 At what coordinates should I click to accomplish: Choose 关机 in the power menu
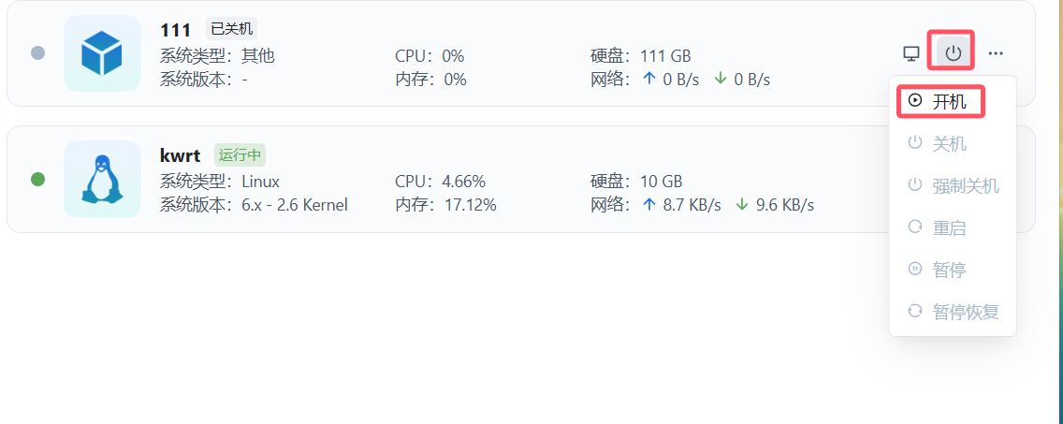pyautogui.click(x=940, y=143)
